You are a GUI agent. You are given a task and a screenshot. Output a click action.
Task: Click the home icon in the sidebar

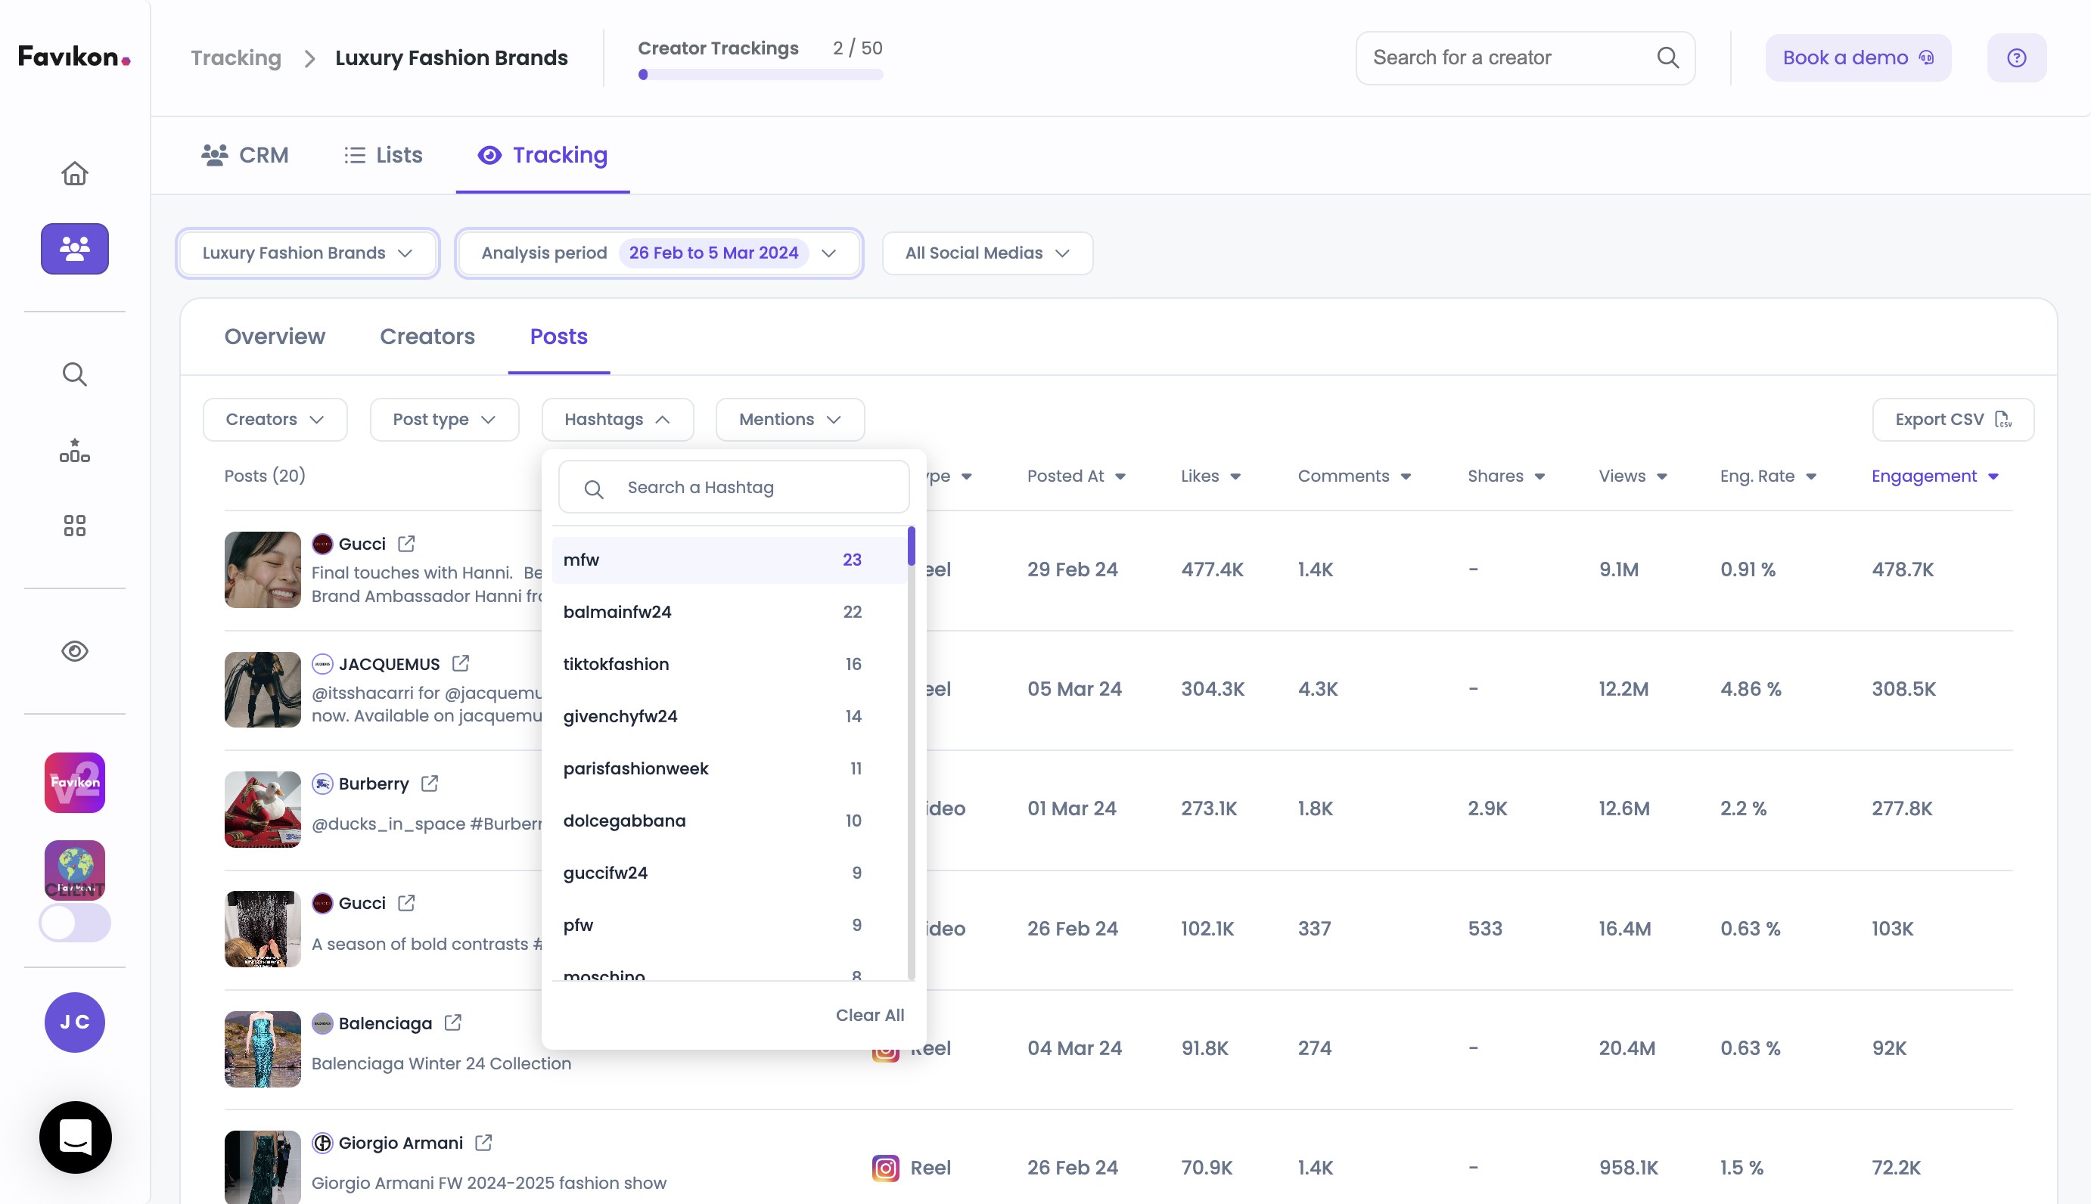(x=74, y=174)
